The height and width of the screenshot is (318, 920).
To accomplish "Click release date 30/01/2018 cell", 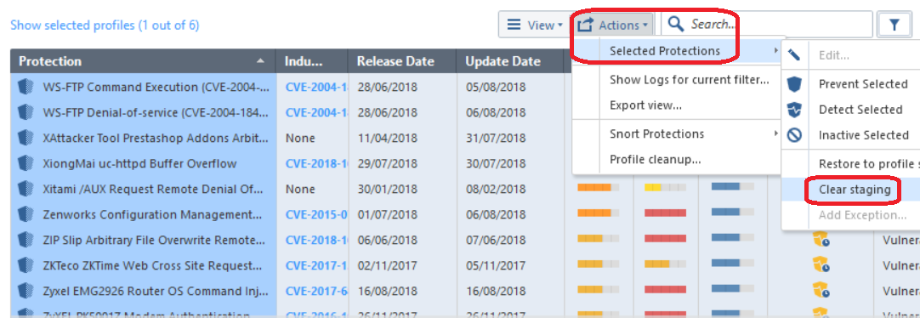I will point(387,189).
